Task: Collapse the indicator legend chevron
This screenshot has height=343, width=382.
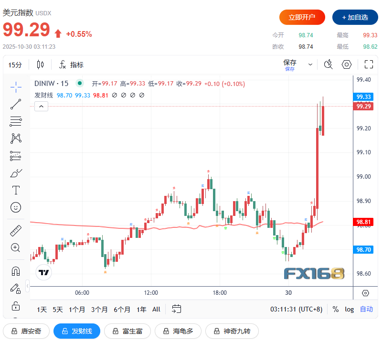Action: click(x=41, y=106)
